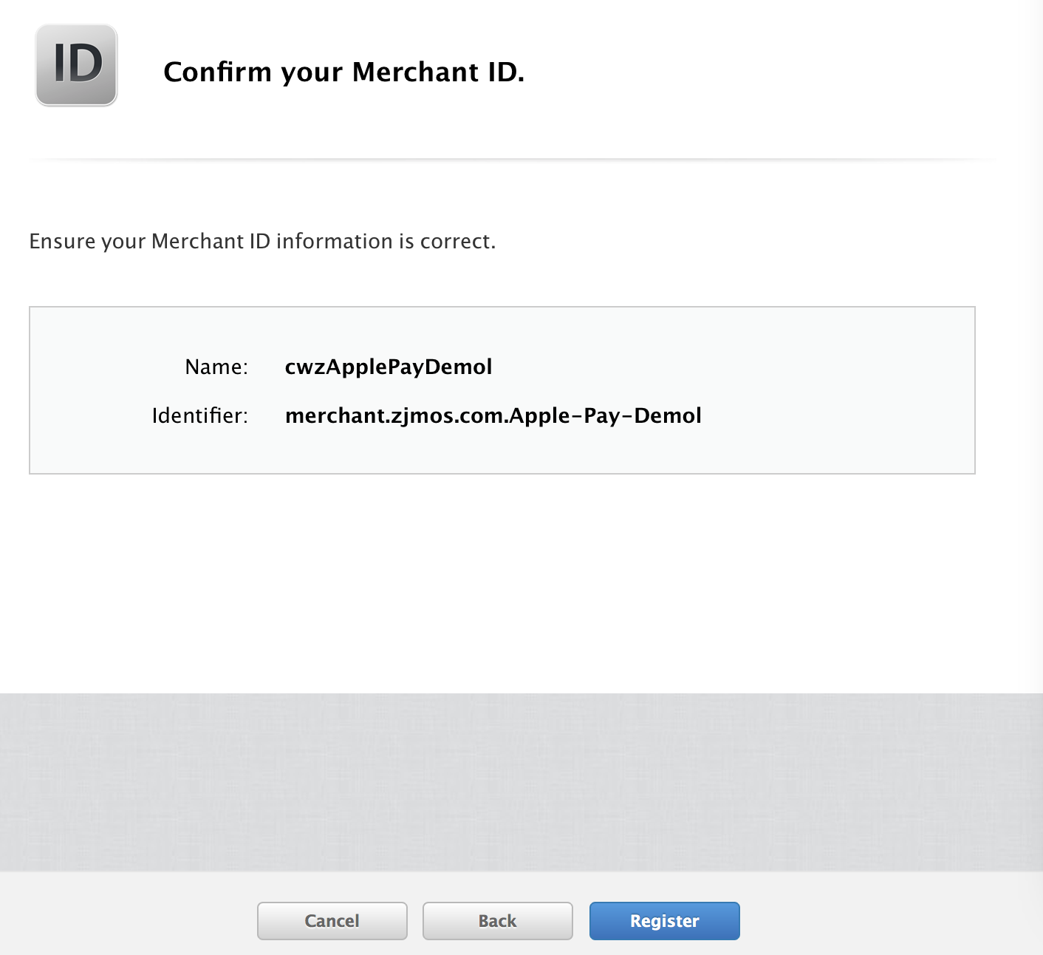Image resolution: width=1043 pixels, height=955 pixels.
Task: Go back with the Back button
Action: click(x=497, y=920)
